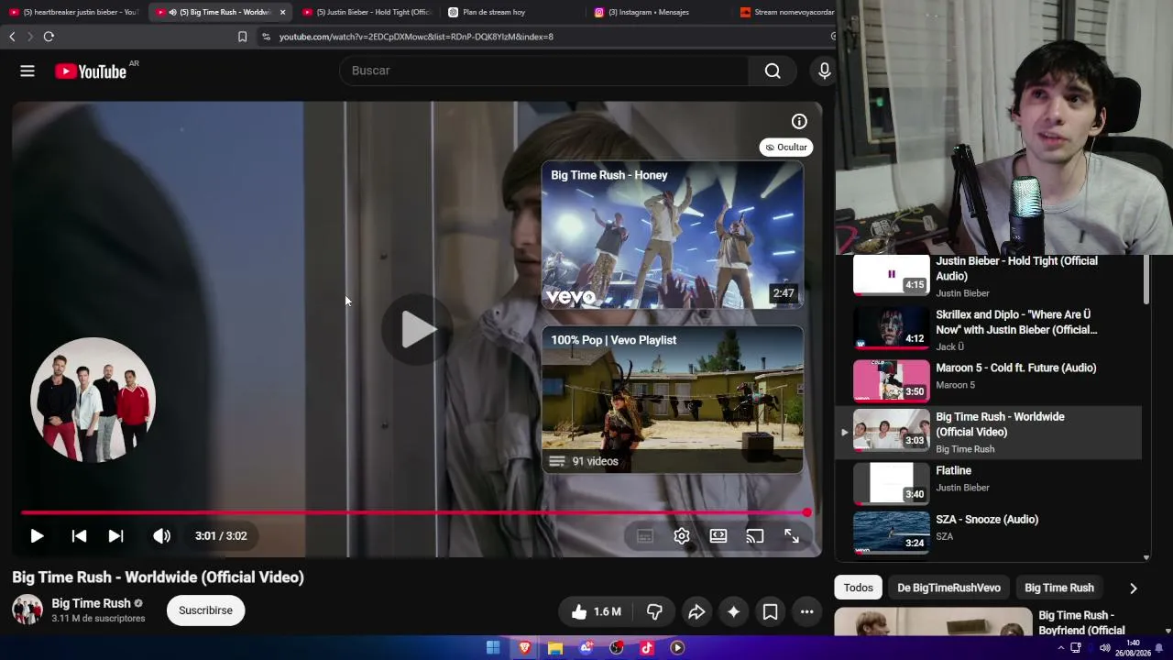Image resolution: width=1173 pixels, height=660 pixels.
Task: Show hidden system tray icons
Action: (x=1061, y=648)
